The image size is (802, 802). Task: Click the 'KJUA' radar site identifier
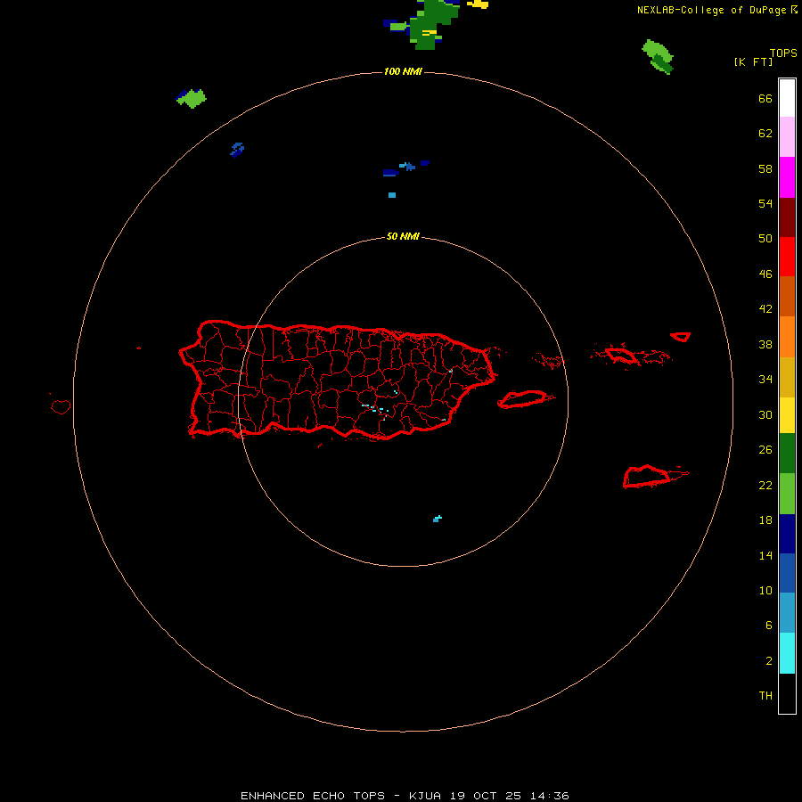(426, 796)
